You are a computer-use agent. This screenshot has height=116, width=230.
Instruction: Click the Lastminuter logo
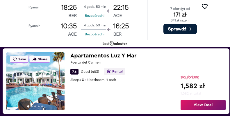115,43
